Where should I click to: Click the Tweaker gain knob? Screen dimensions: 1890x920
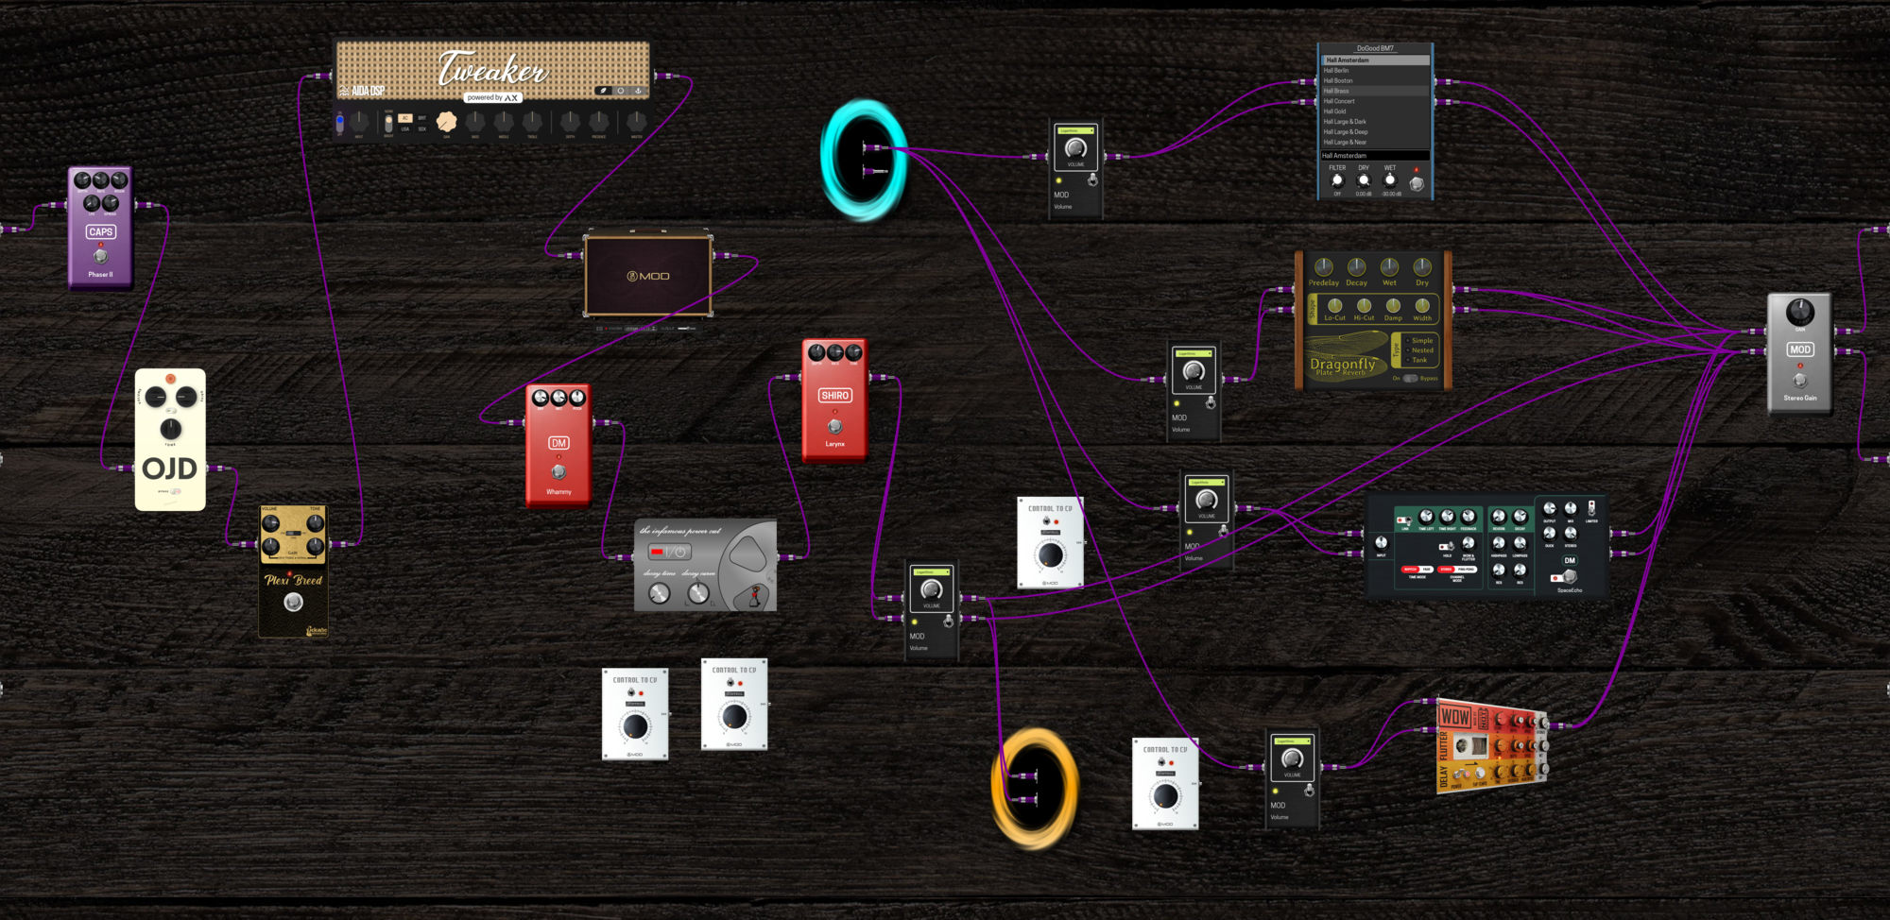point(447,121)
